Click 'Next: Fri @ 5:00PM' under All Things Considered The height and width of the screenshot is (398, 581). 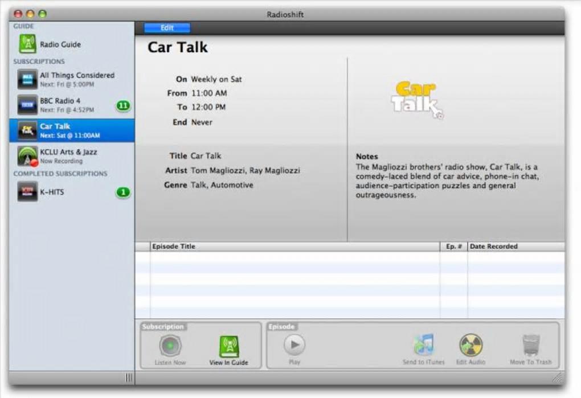tap(67, 84)
